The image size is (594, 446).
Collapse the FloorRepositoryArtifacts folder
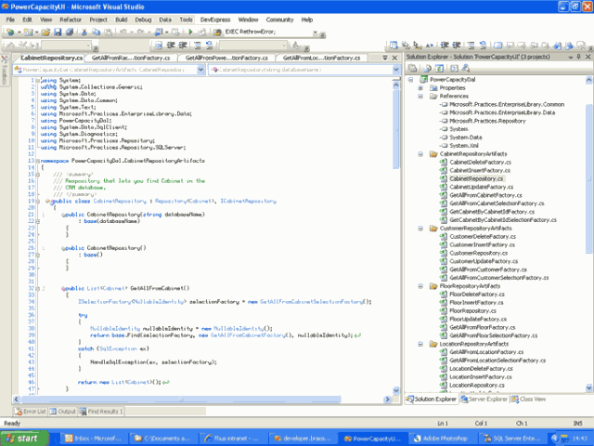pos(420,286)
